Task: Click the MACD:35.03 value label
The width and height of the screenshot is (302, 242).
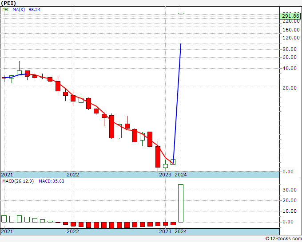Action: click(x=52, y=181)
